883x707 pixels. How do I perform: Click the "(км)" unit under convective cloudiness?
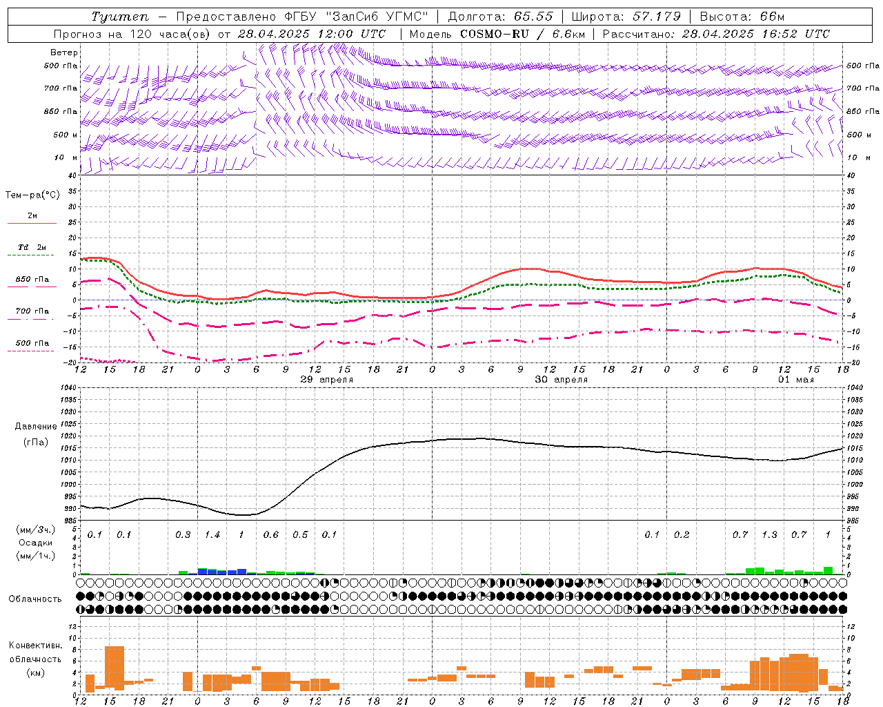click(x=35, y=672)
